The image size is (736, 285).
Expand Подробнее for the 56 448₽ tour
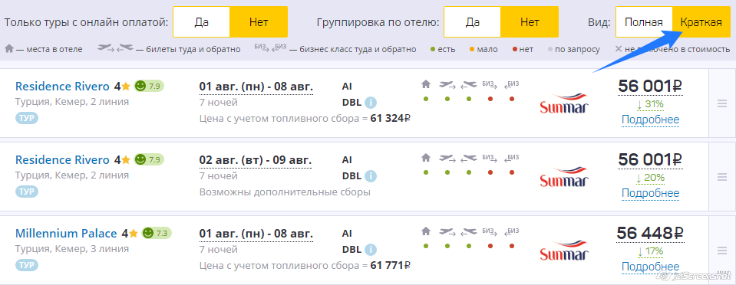tap(650, 267)
